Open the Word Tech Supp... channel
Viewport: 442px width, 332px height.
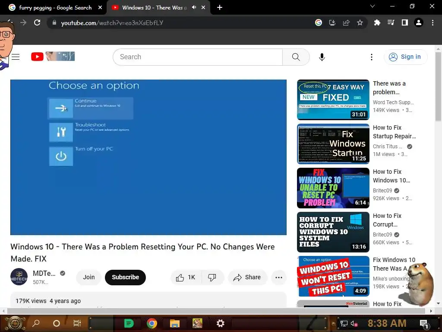tap(393, 102)
